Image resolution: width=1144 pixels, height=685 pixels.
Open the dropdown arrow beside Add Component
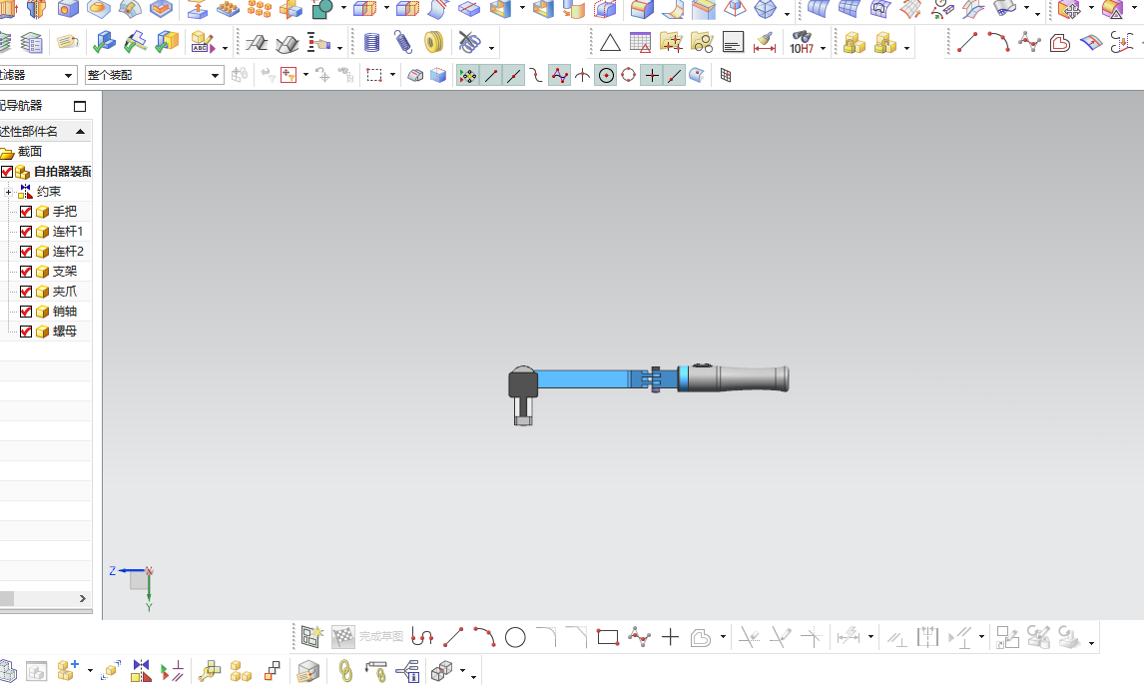90,670
